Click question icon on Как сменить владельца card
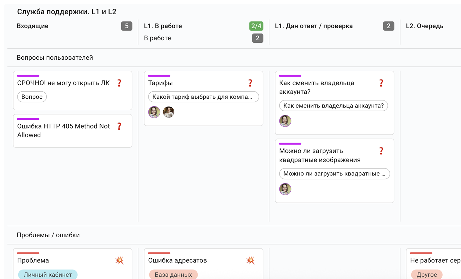Screen dimensions: 461x279 [381, 83]
